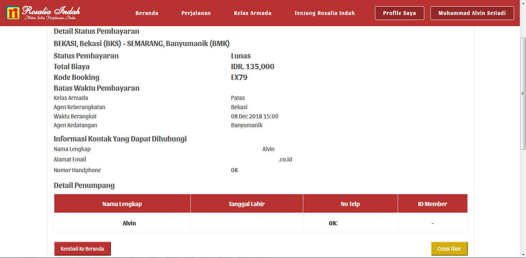Viewport: 526px width, 258px height.
Task: Click the scrollbar down arrow
Action: click(x=523, y=254)
